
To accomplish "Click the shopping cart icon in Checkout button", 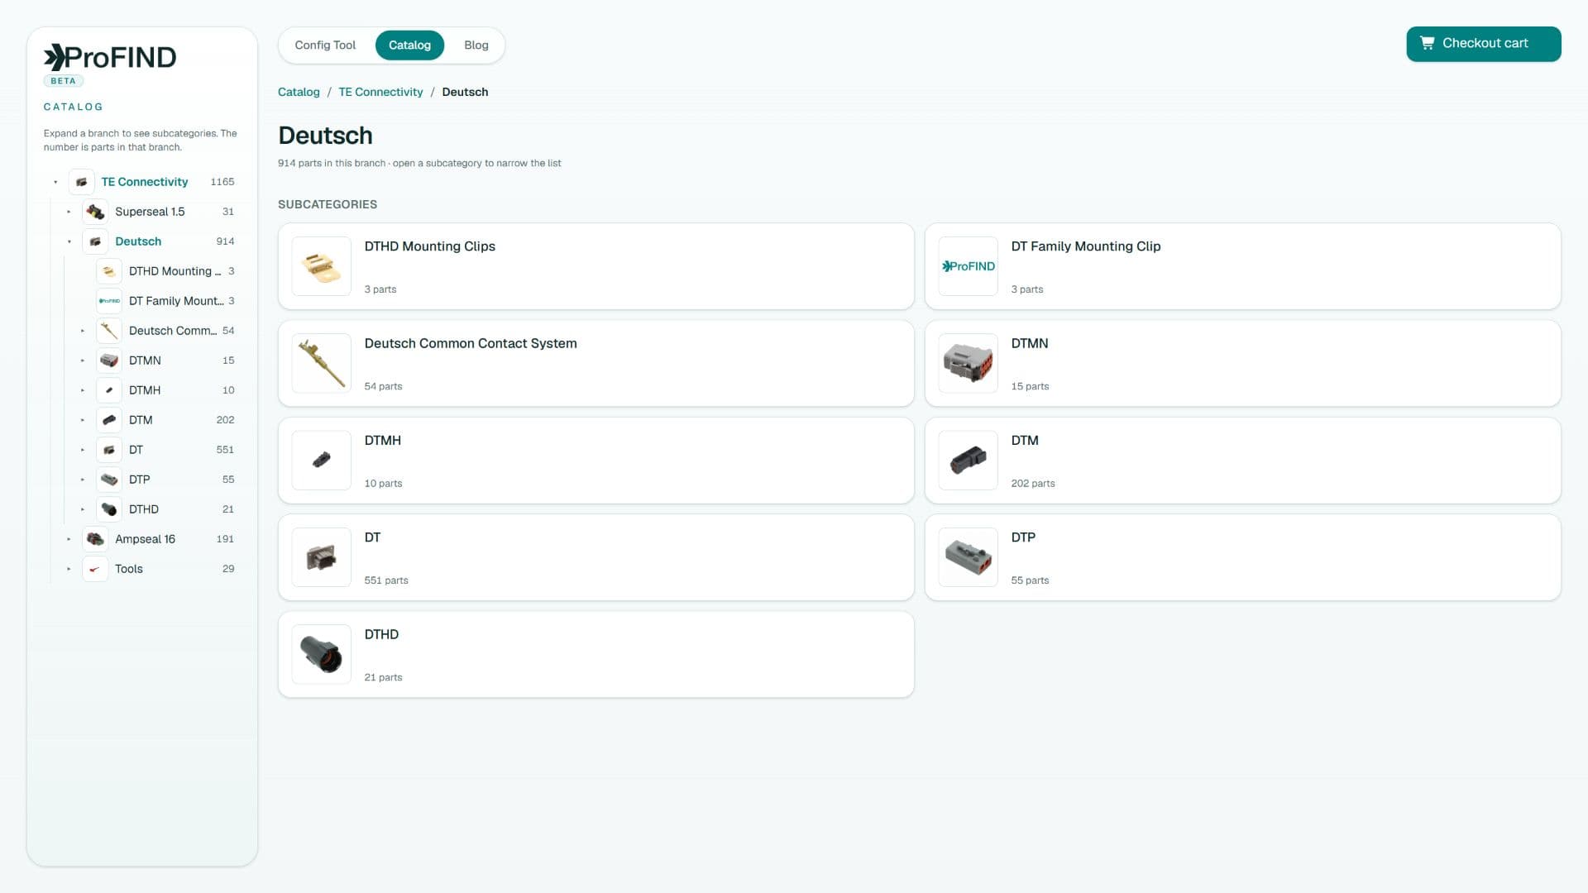I will pos(1428,43).
